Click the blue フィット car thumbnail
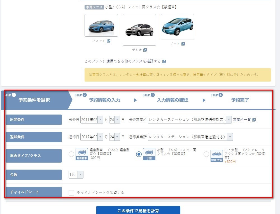 (101, 25)
